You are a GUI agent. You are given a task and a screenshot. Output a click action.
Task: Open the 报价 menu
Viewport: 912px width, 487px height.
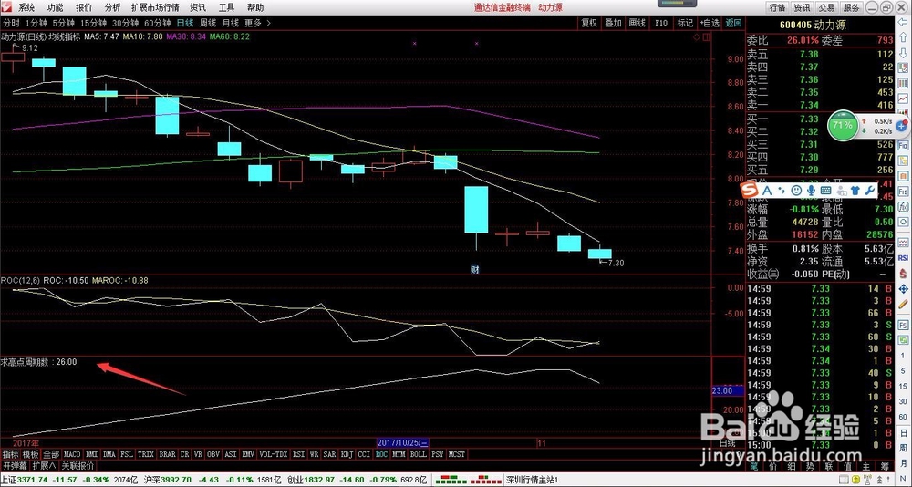pyautogui.click(x=84, y=7)
